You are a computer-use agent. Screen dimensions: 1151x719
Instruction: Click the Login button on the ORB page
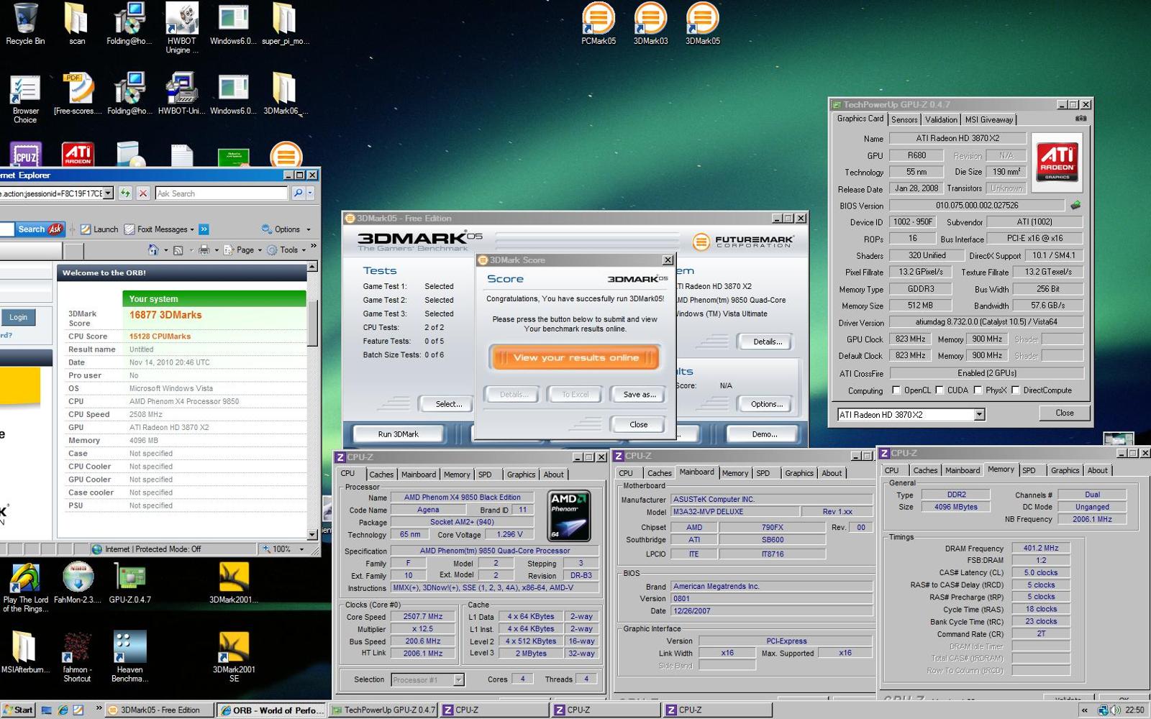click(x=18, y=317)
